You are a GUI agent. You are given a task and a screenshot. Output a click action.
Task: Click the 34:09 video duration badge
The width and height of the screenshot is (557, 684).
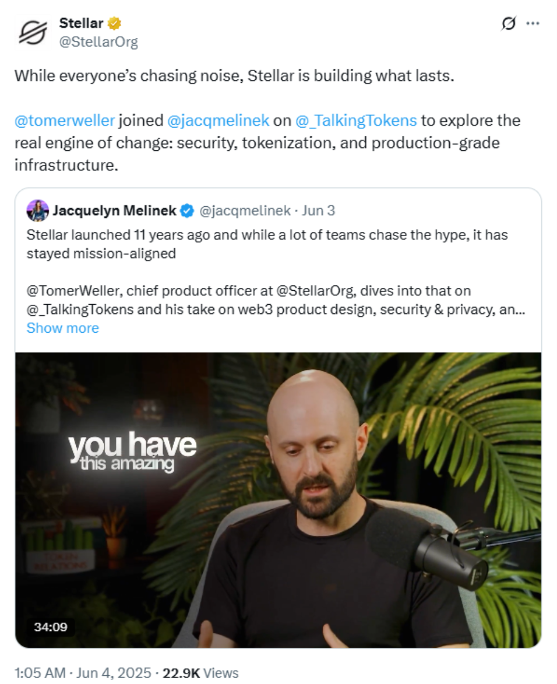click(x=51, y=627)
